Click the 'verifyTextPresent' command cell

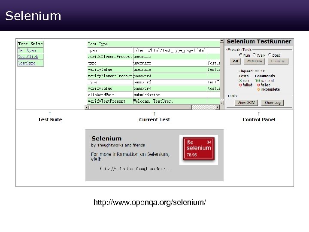(x=110, y=101)
